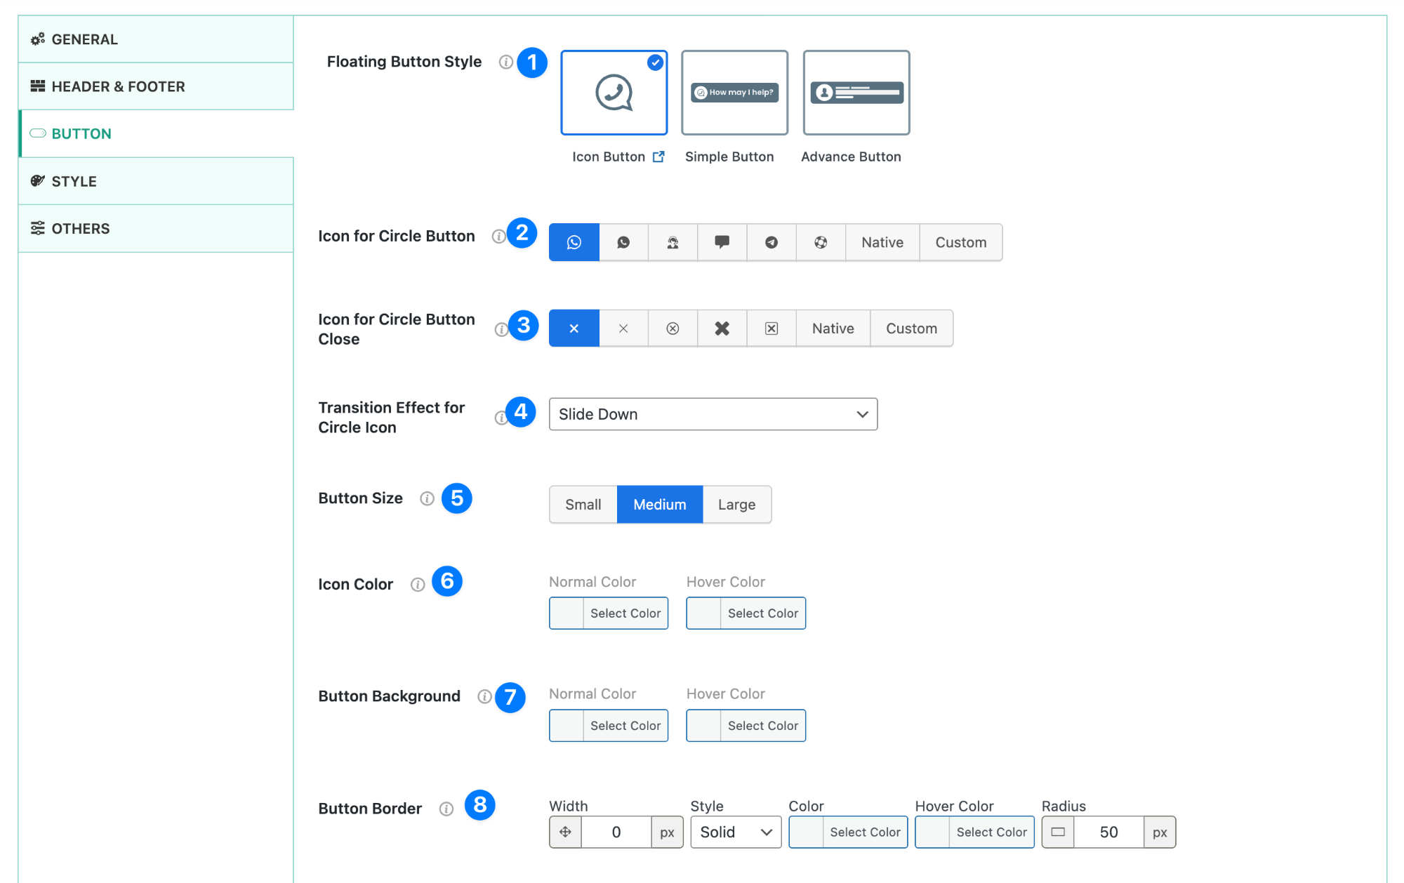Viewport: 1404px width, 883px height.
Task: Open Button Border Style Solid dropdown
Action: click(x=735, y=832)
